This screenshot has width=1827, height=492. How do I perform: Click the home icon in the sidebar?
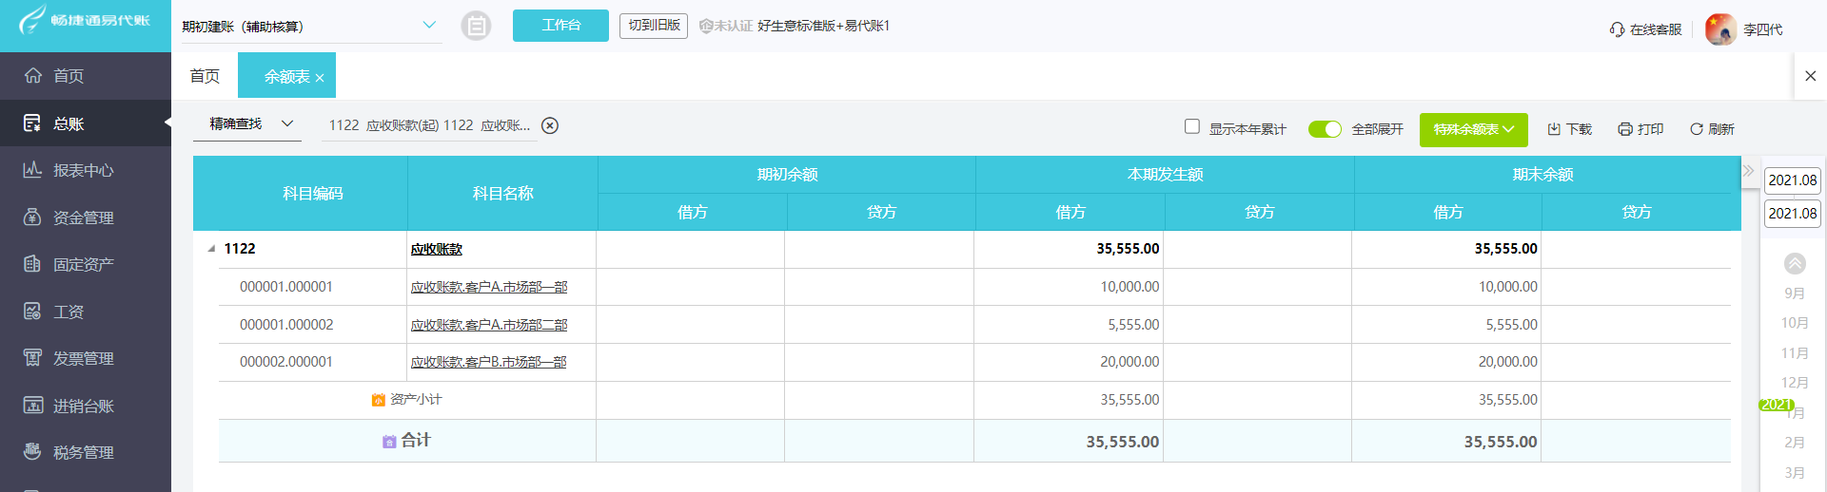[33, 76]
